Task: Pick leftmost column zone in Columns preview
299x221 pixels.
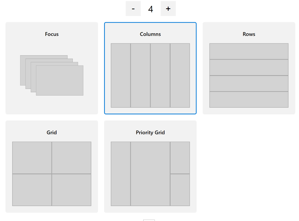Action: pos(121,75)
